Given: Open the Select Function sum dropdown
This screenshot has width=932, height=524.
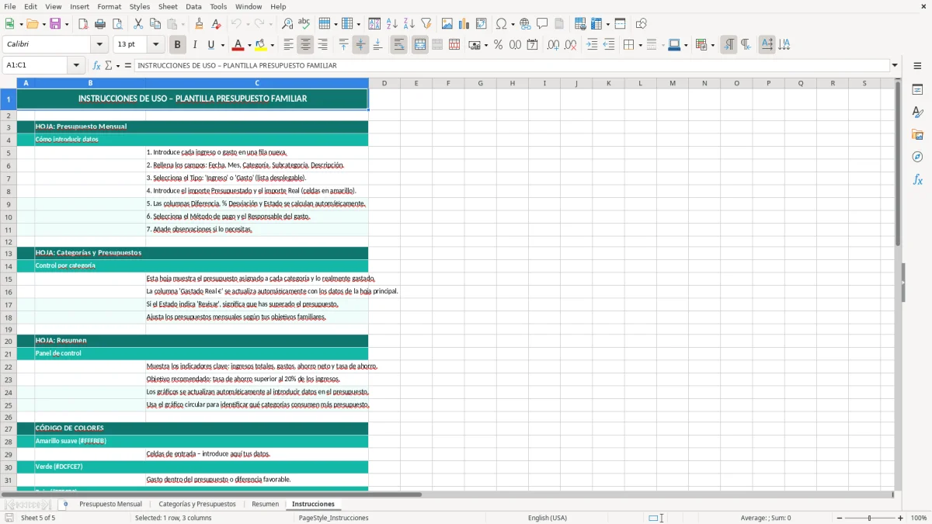Looking at the screenshot, I should point(118,66).
